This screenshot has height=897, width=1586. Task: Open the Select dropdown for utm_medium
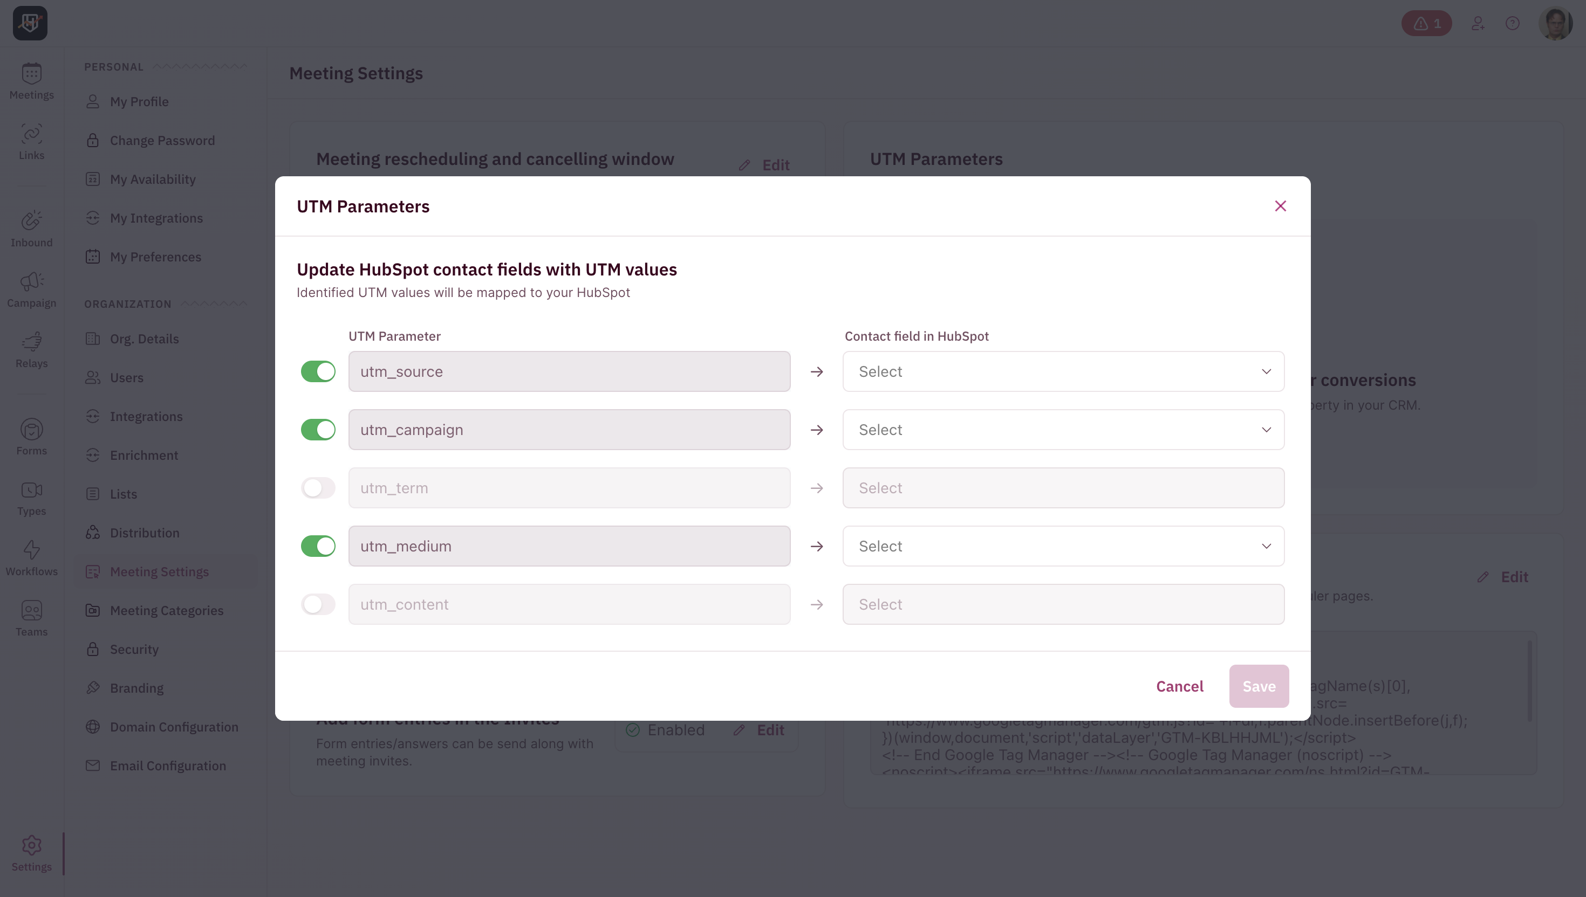pyautogui.click(x=1063, y=546)
